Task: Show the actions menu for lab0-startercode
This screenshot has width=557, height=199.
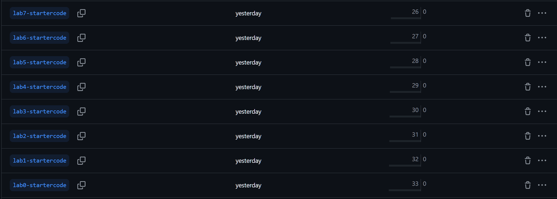Action: (542, 185)
